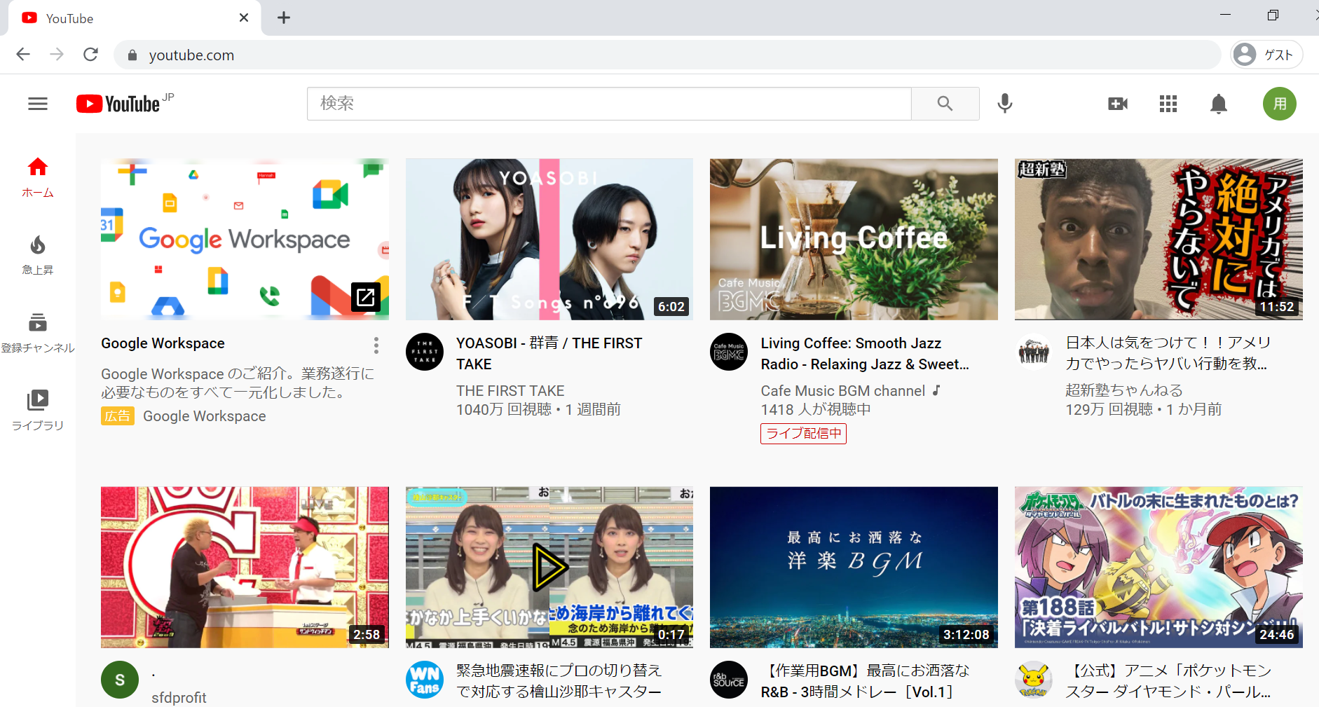Open voice search with the microphone icon
The image size is (1319, 707).
pyautogui.click(x=1005, y=103)
